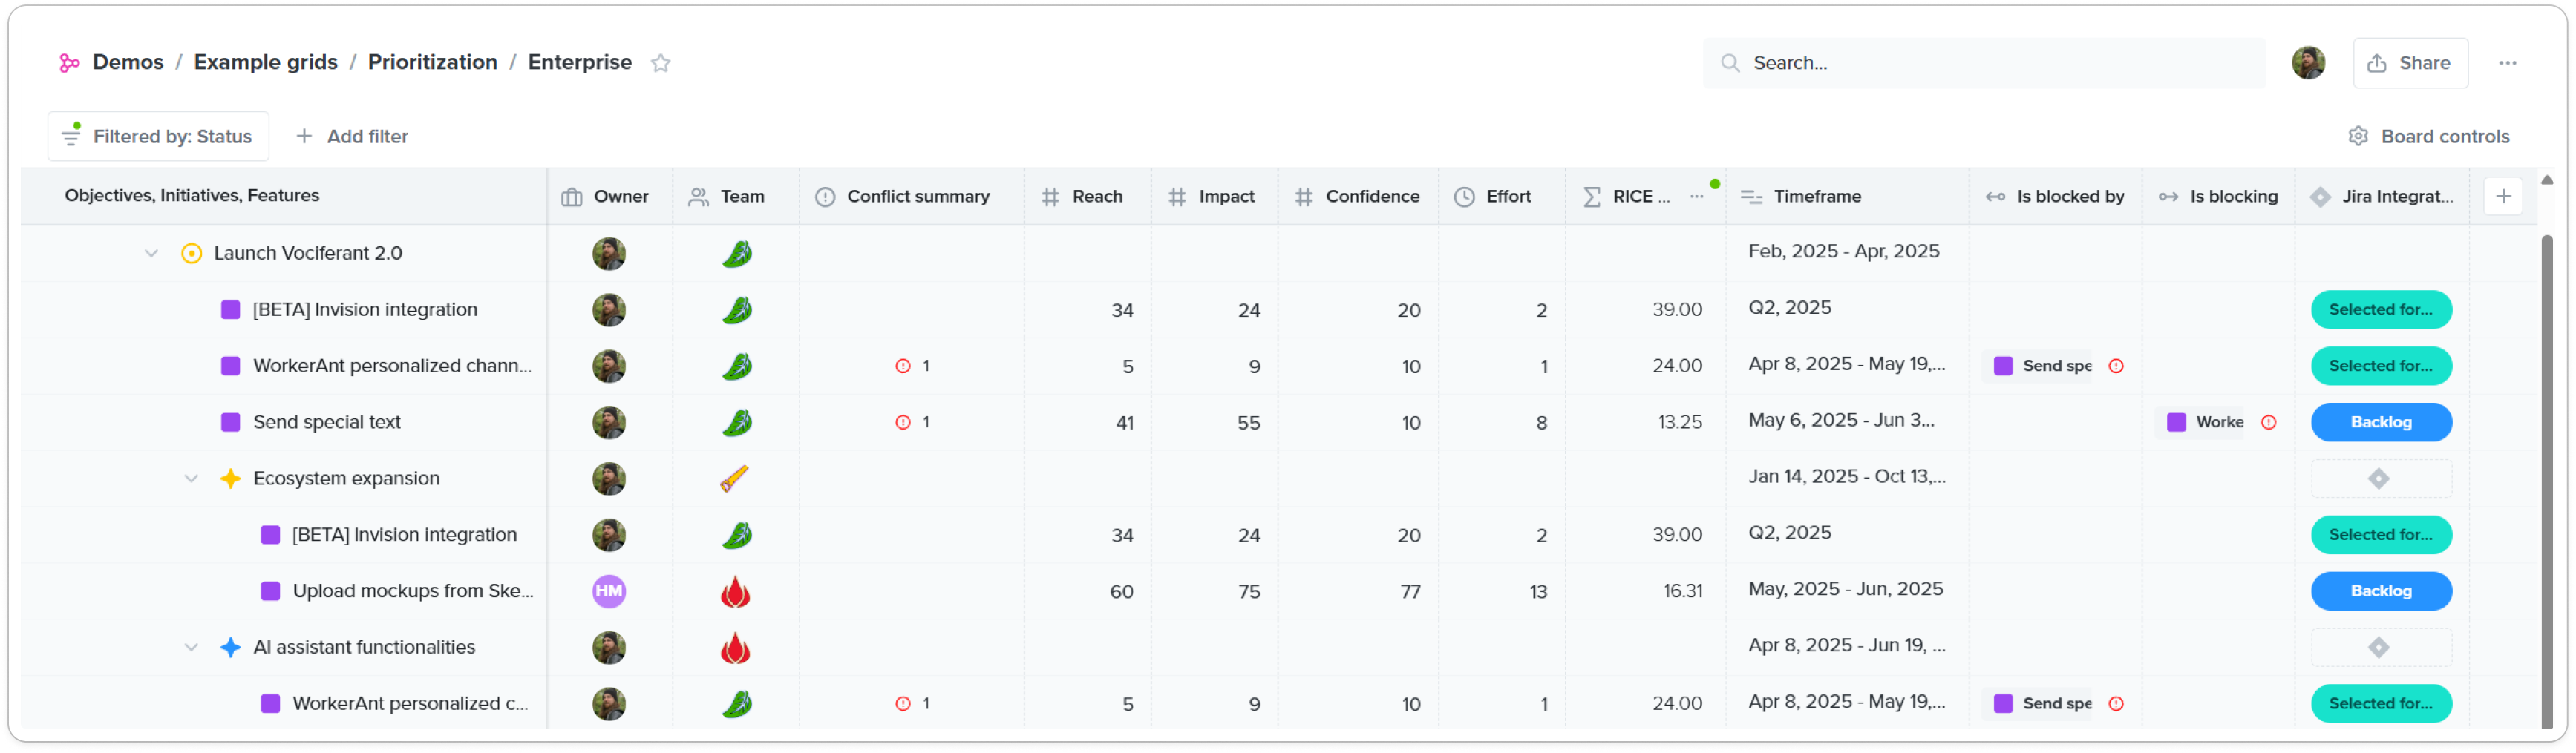Click the Conflict summary column header
The width and height of the screenshot is (2576, 753).
[x=911, y=196]
